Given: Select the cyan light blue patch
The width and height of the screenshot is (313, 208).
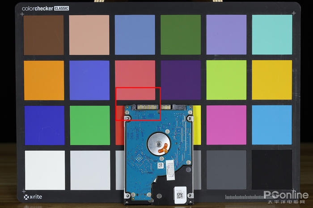Looking at the screenshot, I should pyautogui.click(x=272, y=125).
